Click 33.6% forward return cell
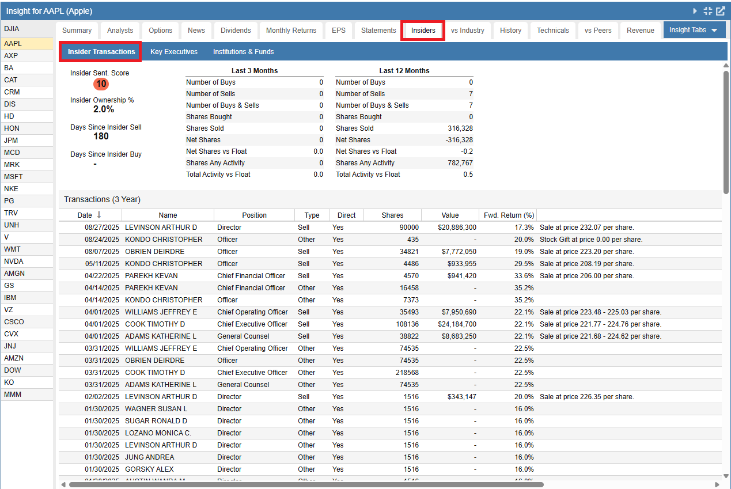 pyautogui.click(x=524, y=276)
